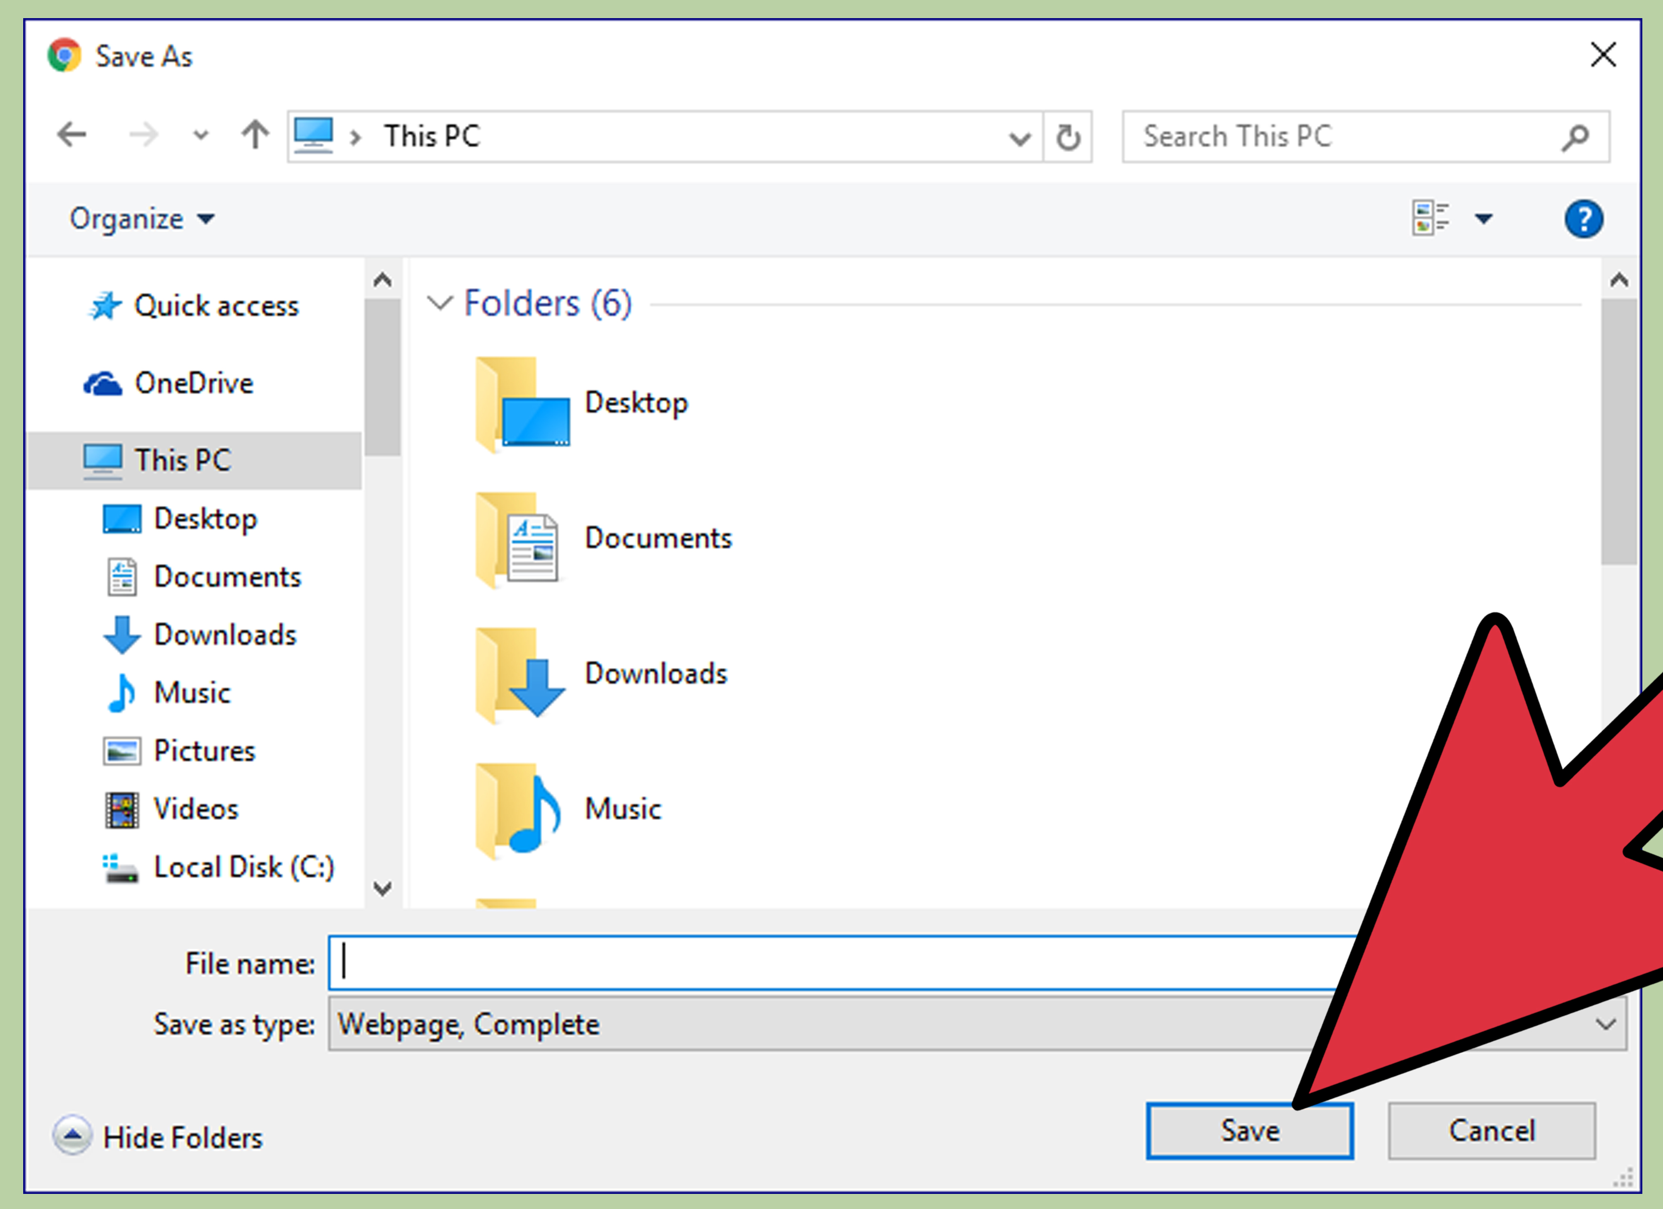Collapse the Folders (6) group
The height and width of the screenshot is (1209, 1663).
tap(440, 303)
